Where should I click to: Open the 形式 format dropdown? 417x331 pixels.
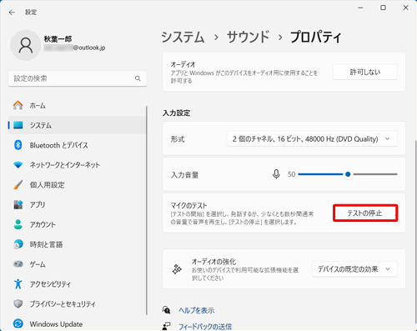click(312, 138)
